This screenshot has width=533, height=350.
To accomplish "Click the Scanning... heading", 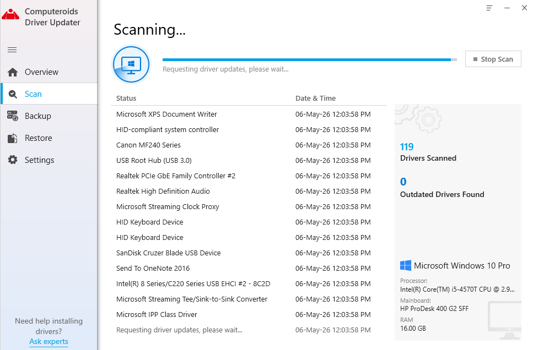I will [149, 30].
